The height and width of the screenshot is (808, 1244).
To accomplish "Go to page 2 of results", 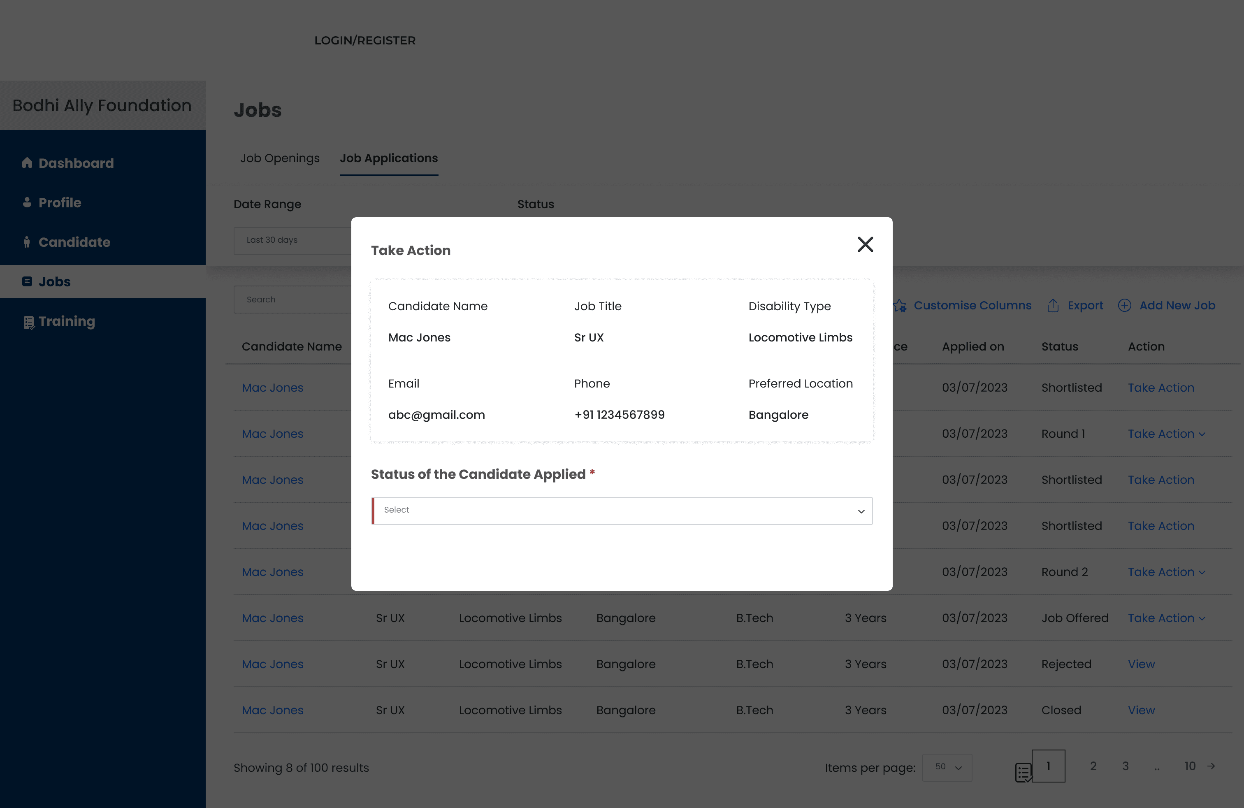I will pos(1093,766).
